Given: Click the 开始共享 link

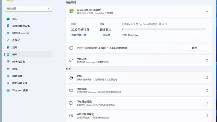Looking at the screenshot, I should click(105, 35).
